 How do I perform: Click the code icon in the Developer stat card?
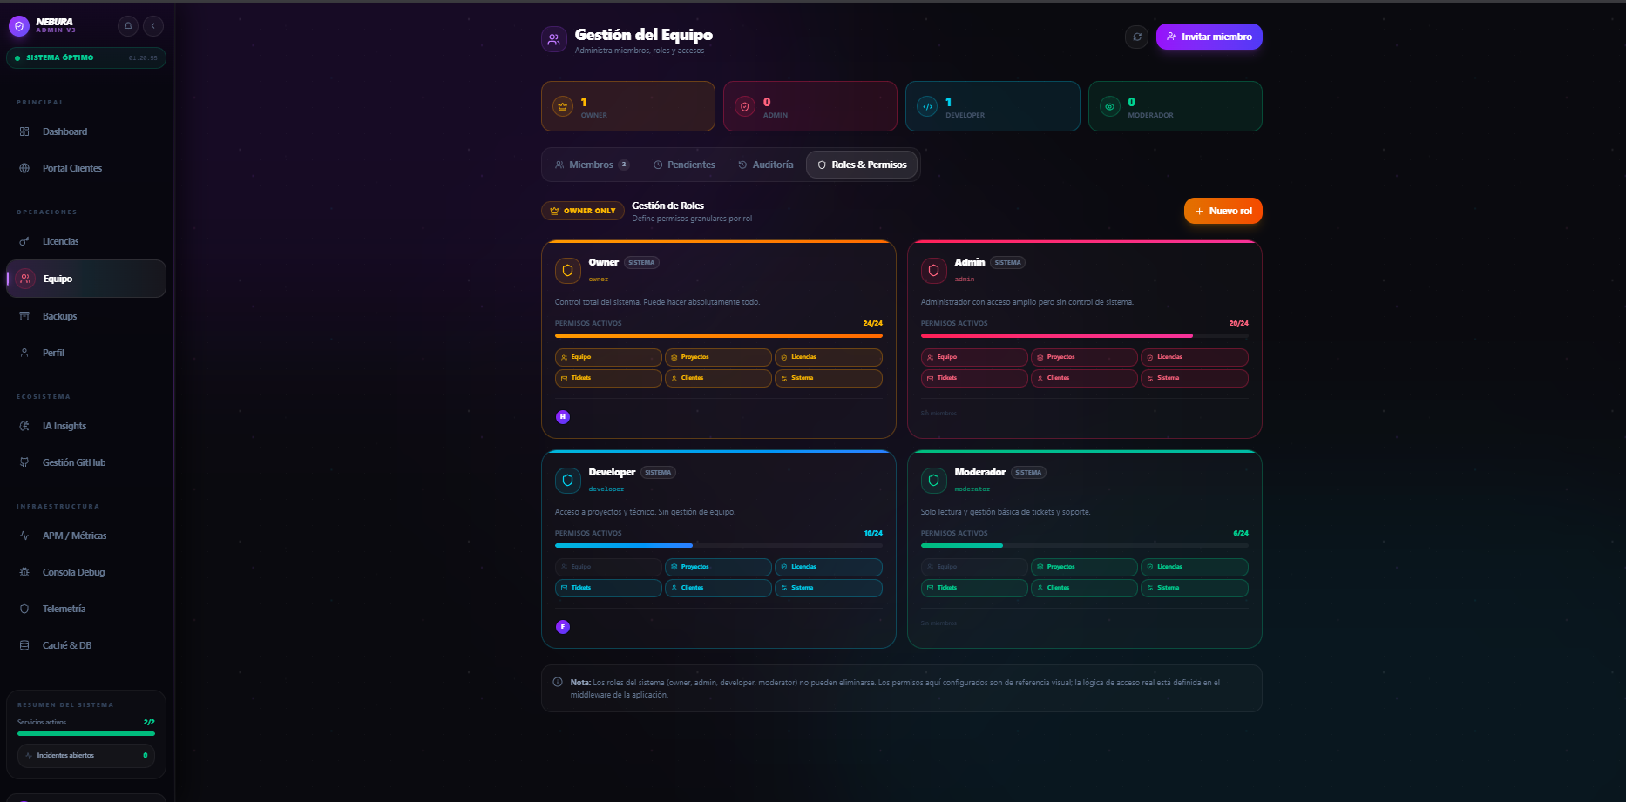pyautogui.click(x=928, y=106)
